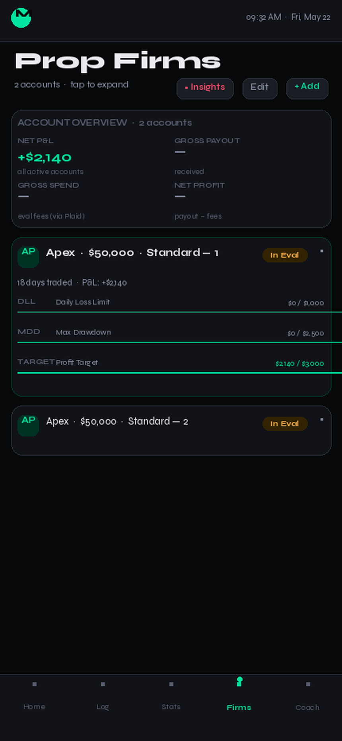Viewport: 342px width, 741px height.
Task: Select the Firms keyhole icon
Action: (239, 681)
